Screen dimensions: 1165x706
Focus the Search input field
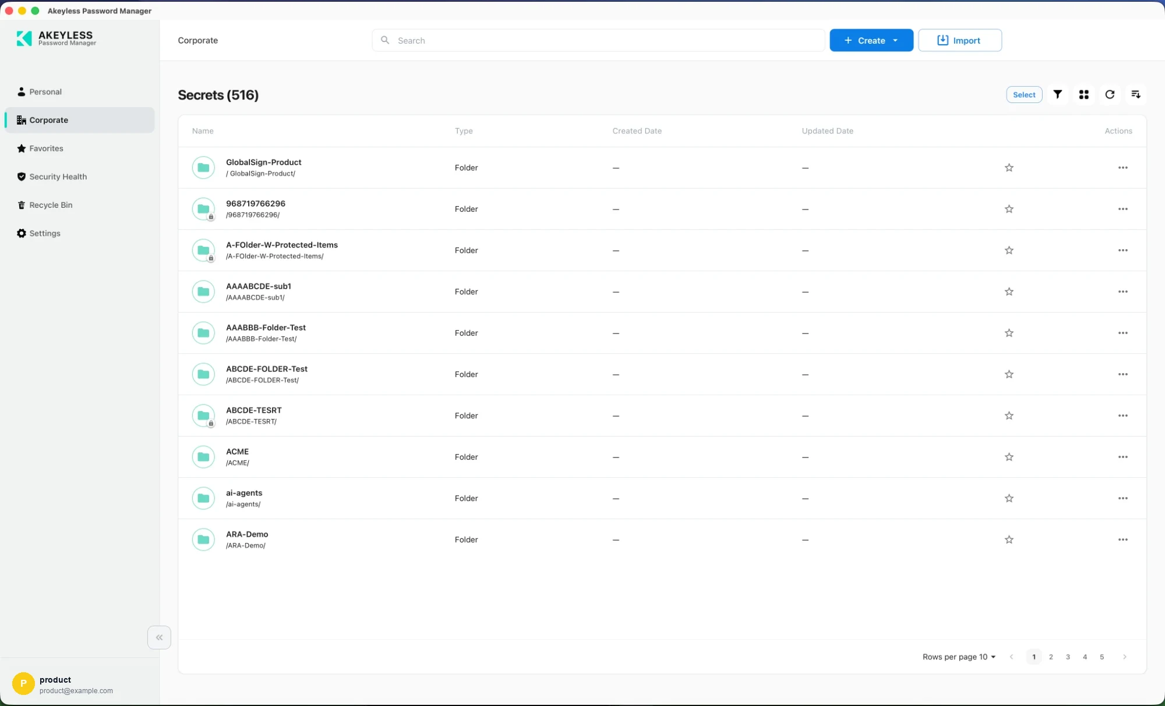[x=599, y=40]
